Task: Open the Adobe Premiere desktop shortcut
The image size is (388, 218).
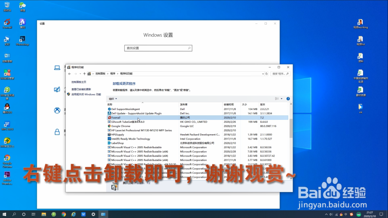Action: tap(7, 178)
